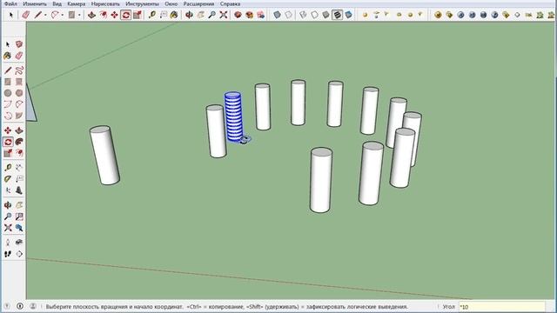Expand the Line tool dropdown arrow
Image resolution: width=557 pixels, height=313 pixels.
click(45, 16)
